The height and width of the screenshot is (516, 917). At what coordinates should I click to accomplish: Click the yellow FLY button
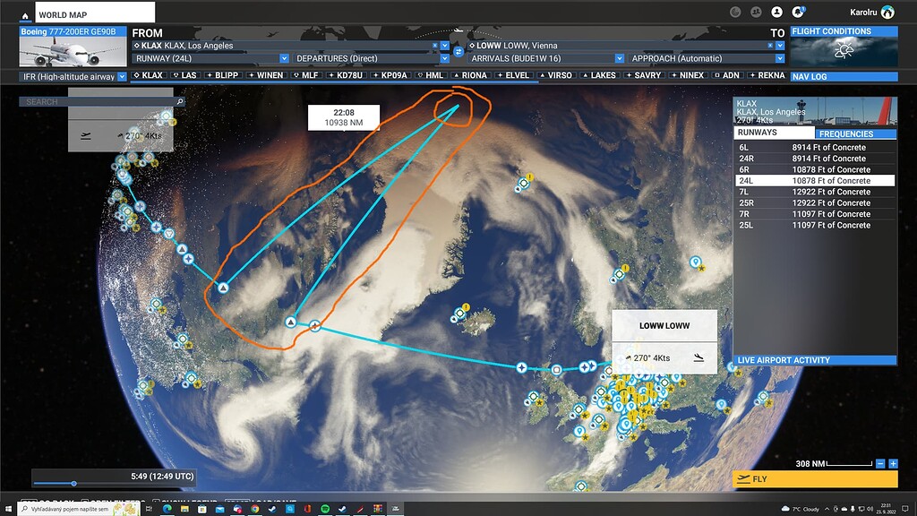coord(815,479)
